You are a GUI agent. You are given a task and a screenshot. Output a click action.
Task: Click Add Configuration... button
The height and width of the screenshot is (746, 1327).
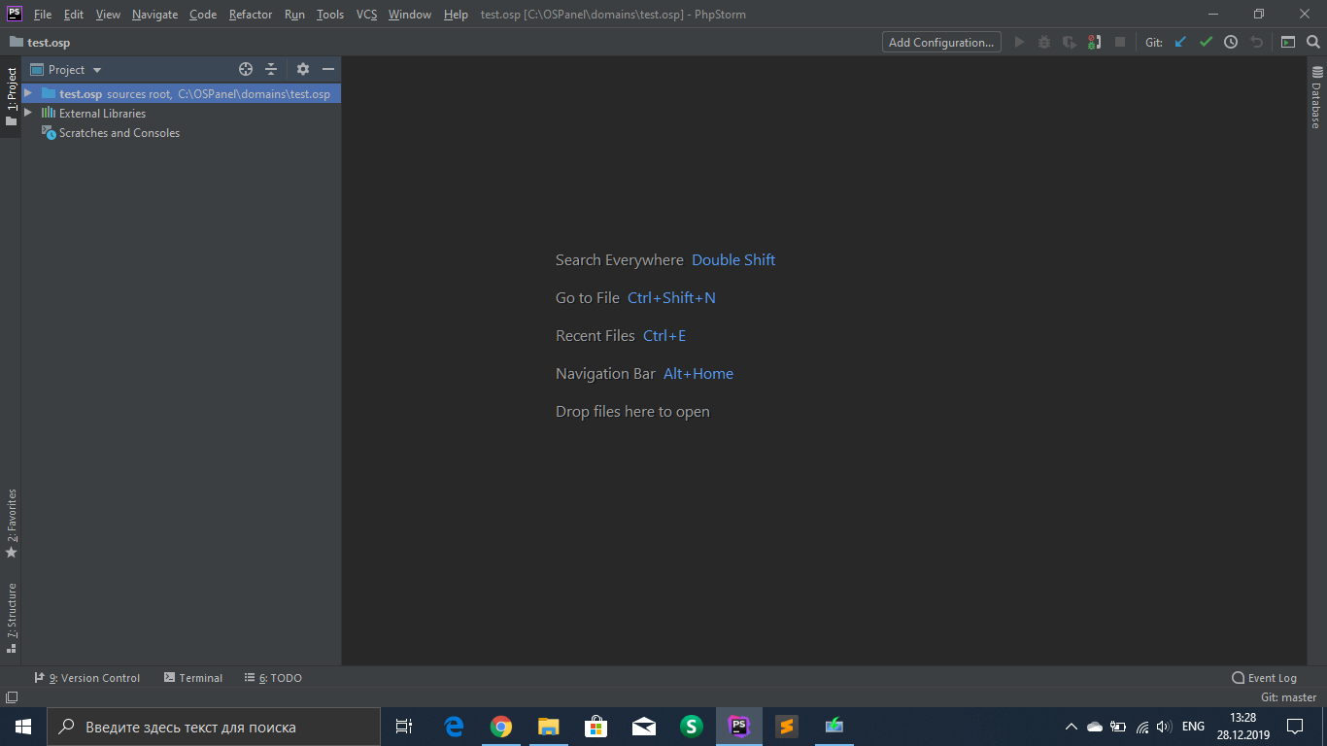941,42
